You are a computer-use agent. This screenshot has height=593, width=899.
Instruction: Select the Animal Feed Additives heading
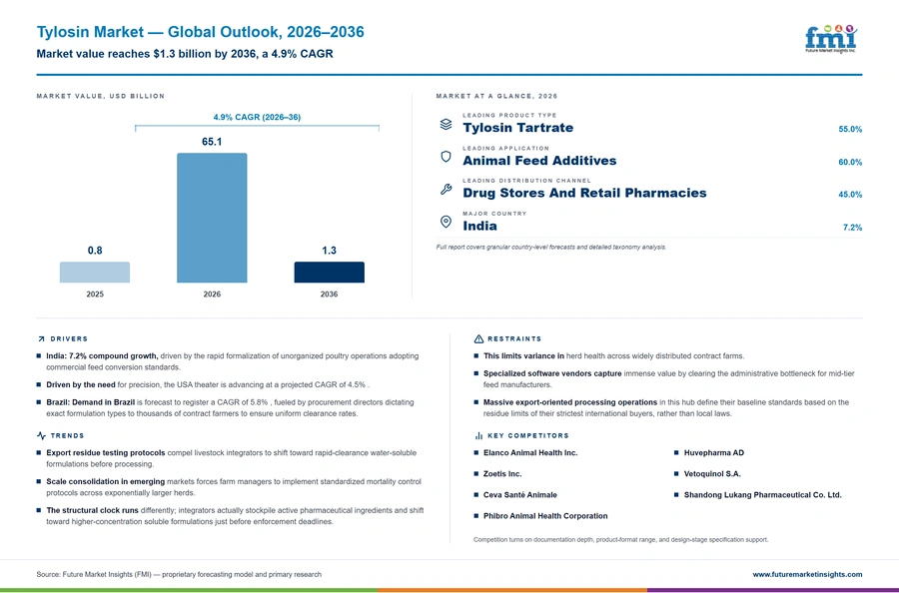(539, 161)
